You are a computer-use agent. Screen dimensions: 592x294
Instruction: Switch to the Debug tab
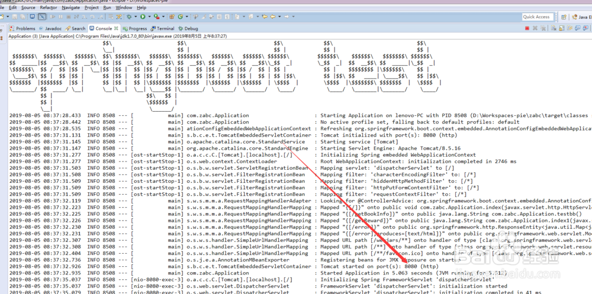188,28
